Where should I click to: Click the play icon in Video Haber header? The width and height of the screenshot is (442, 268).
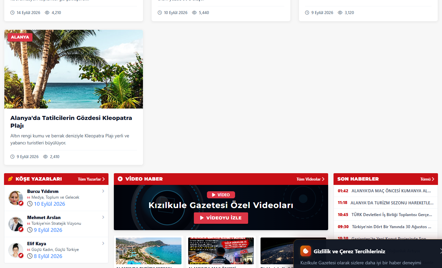120,179
